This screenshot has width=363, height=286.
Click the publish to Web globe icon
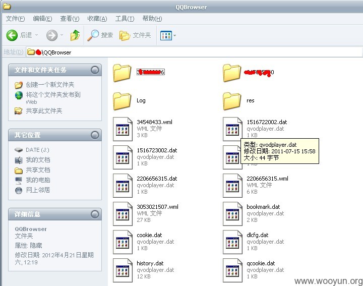(x=19, y=95)
